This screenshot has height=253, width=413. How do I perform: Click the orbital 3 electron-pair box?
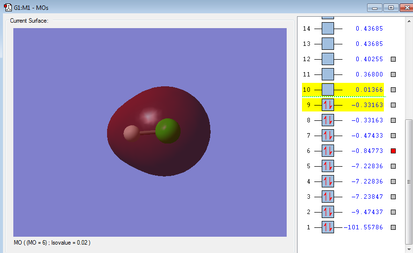328,197
